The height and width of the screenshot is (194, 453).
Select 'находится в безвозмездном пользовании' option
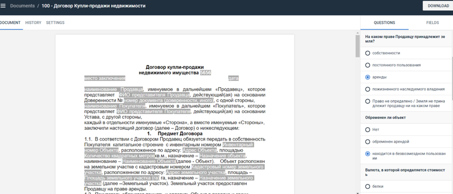point(368,154)
